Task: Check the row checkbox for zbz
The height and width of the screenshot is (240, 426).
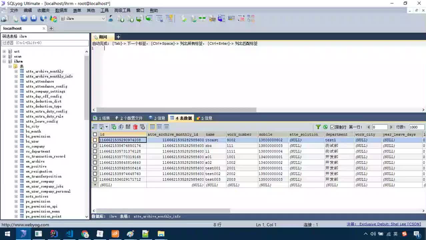Action: (95, 146)
